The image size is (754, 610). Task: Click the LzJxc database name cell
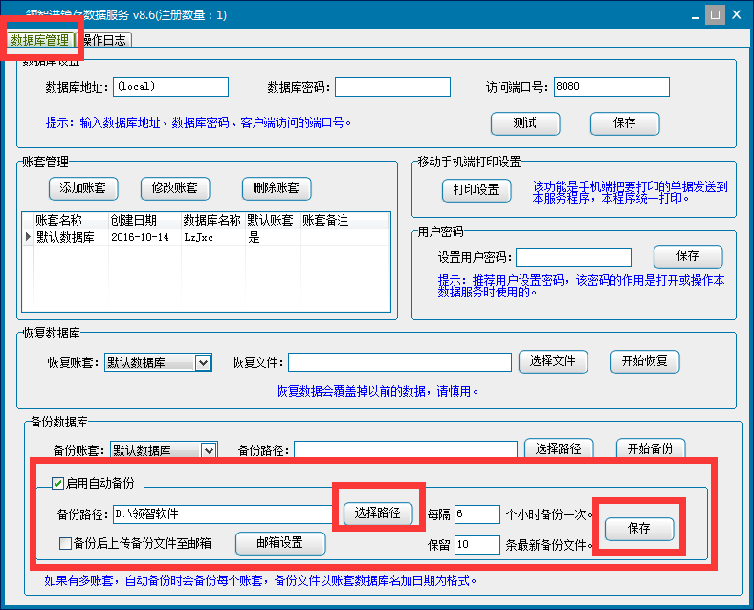point(213,237)
